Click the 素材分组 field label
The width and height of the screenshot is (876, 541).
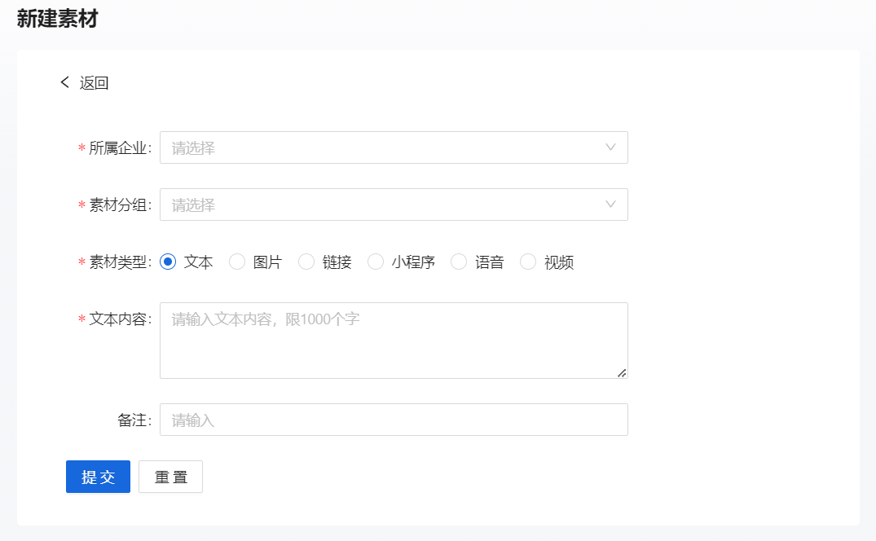point(120,205)
